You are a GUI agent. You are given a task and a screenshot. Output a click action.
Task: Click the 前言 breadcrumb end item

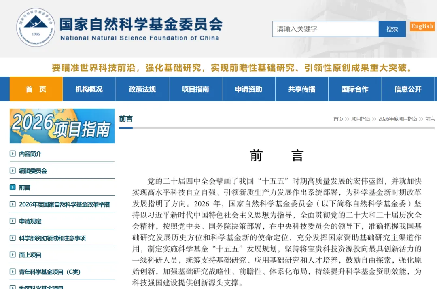tap(430, 119)
